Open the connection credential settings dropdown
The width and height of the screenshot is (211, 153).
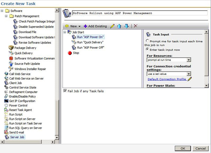[x=188, y=74]
